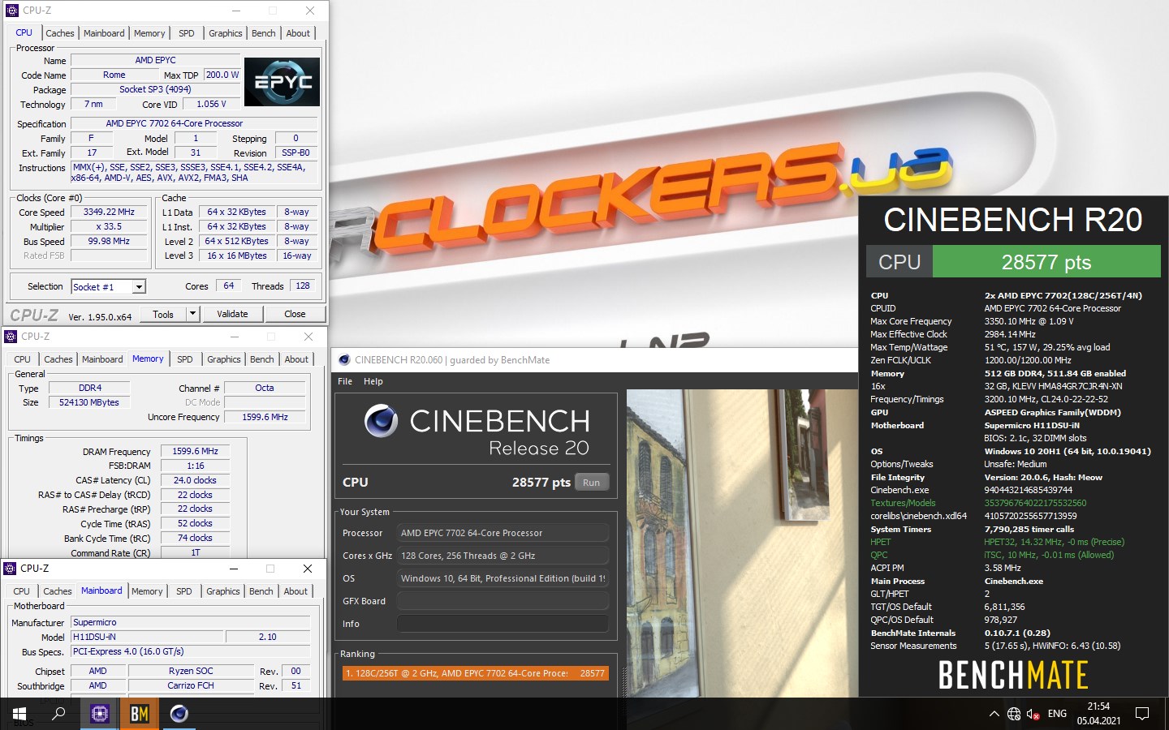The height and width of the screenshot is (730, 1169).
Task: Click Threads value 128 in CPU-Z
Action: coord(303,286)
